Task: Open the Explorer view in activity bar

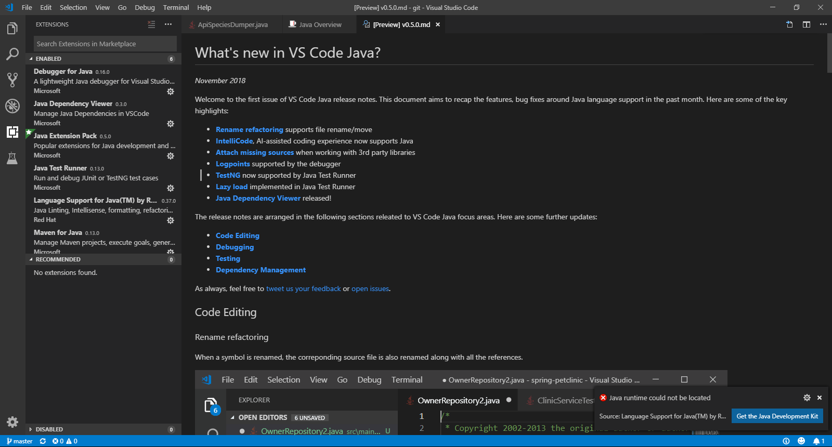Action: [x=12, y=29]
